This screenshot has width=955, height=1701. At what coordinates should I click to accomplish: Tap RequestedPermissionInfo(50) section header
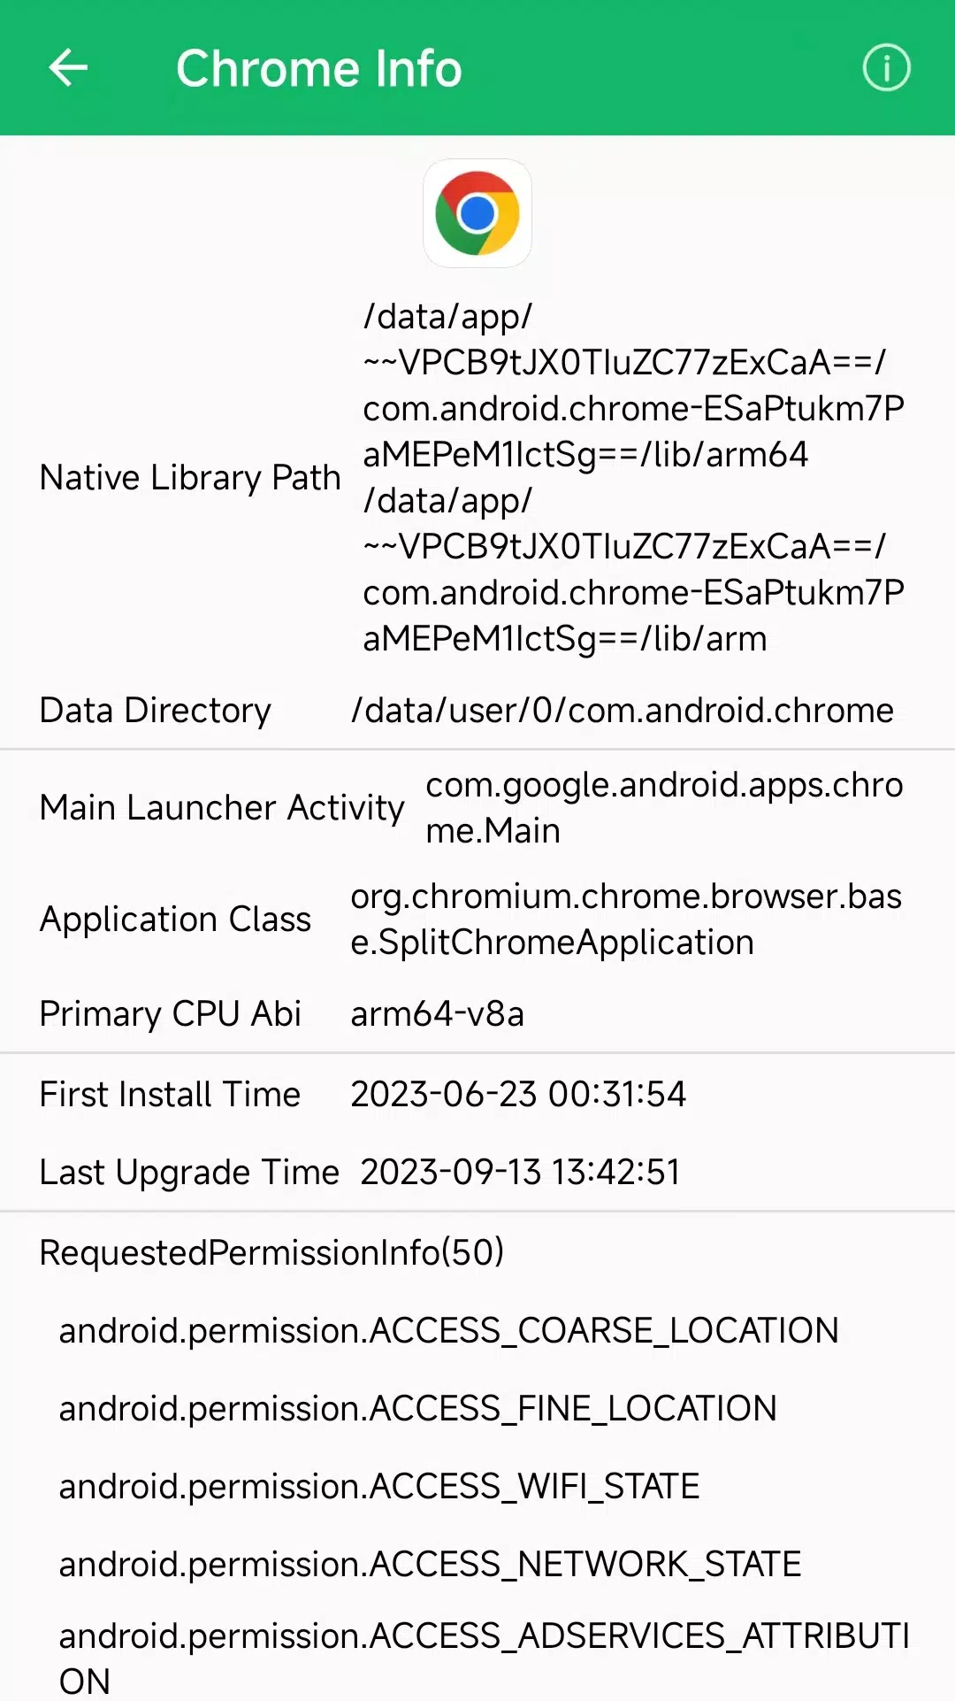click(x=271, y=1252)
